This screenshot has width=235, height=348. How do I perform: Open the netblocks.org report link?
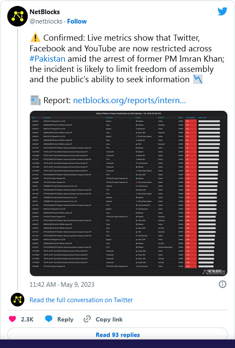tap(129, 100)
